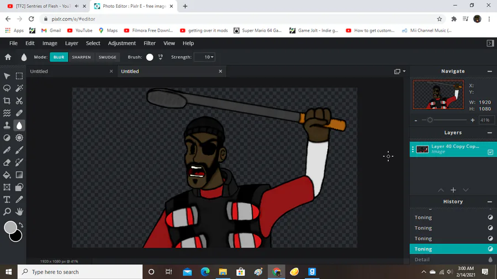Close the active Untitled document tab
This screenshot has width=497, height=279.
pyautogui.click(x=220, y=72)
